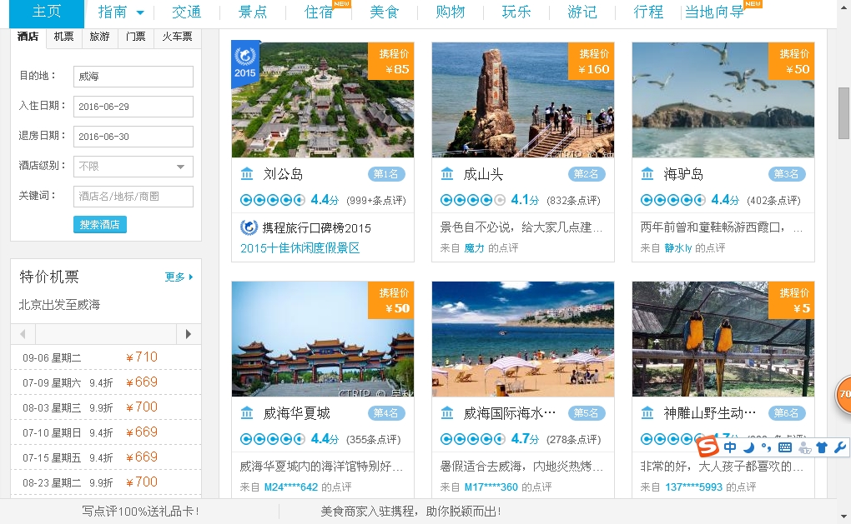The height and width of the screenshot is (524, 851).
Task: Expand the 指南 dropdown menu
Action: 140,12
